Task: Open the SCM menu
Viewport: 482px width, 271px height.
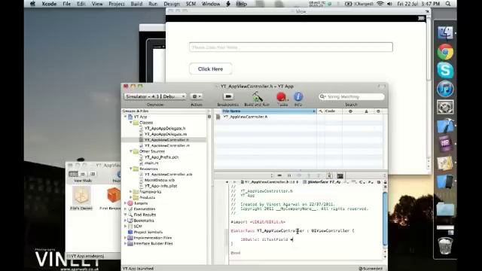Action: 191,4
